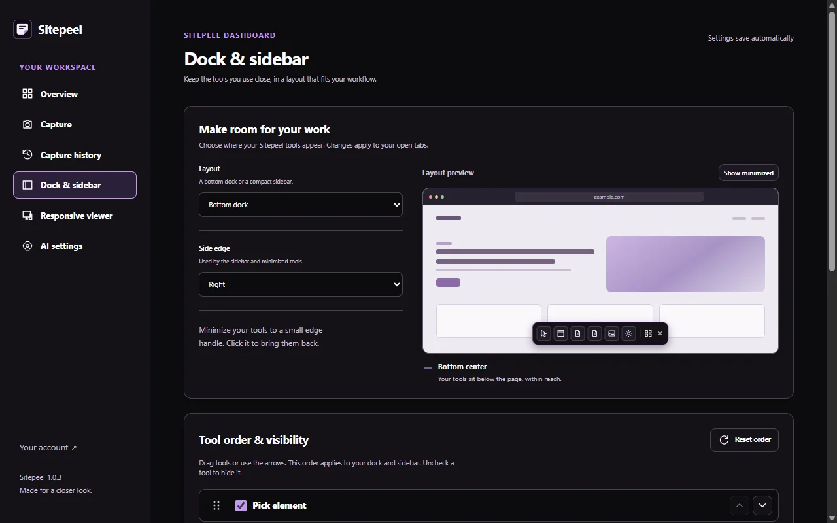Open the Layout dropdown showing Bottom dock

tap(301, 205)
